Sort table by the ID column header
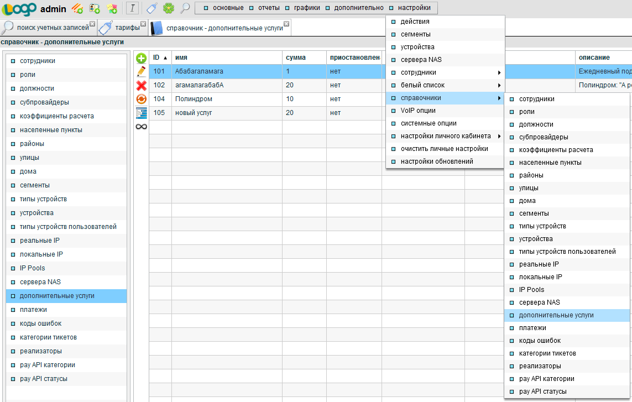The height and width of the screenshot is (402, 632). pos(160,58)
